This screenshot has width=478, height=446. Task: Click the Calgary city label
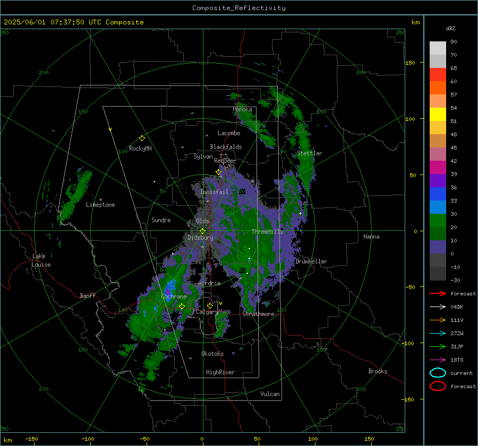(207, 312)
